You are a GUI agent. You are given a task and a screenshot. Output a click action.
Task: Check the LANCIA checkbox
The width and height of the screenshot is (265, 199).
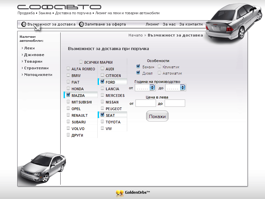click(102, 88)
